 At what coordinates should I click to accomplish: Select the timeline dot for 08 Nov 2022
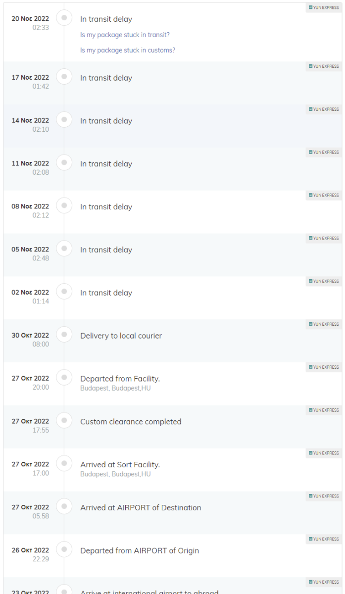coord(64,206)
